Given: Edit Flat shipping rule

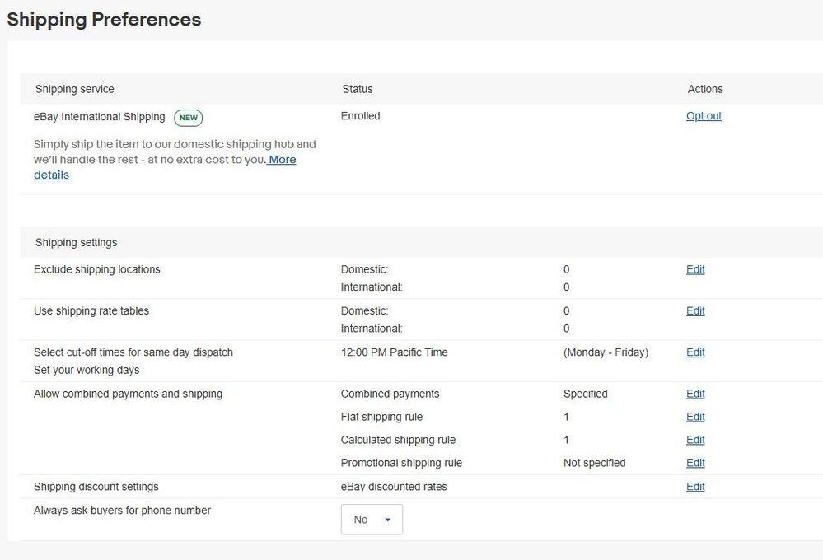Looking at the screenshot, I should tap(695, 417).
